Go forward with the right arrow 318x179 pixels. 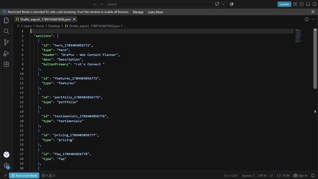pyautogui.click(x=101, y=4)
